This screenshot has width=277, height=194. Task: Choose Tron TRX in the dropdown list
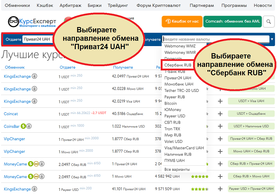tap(172, 129)
